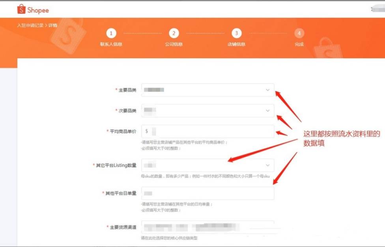Viewport: 385px width, 247px height.
Task: Open the 主要品类 dropdown
Action: point(208,90)
